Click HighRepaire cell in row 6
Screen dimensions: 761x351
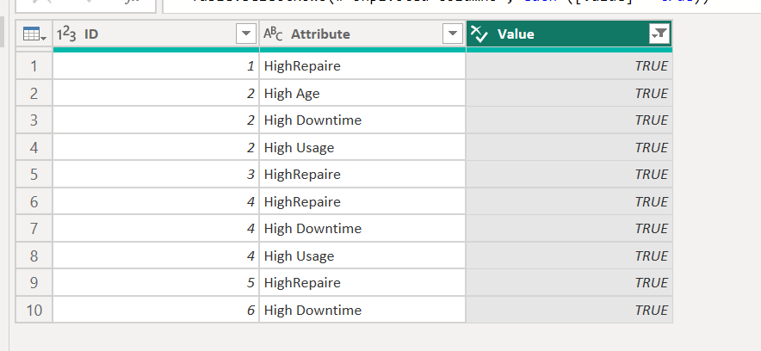[362, 201]
